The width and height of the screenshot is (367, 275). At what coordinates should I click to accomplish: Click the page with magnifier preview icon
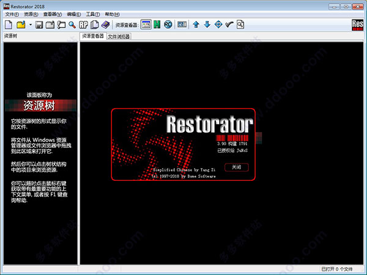pyautogui.click(x=240, y=24)
